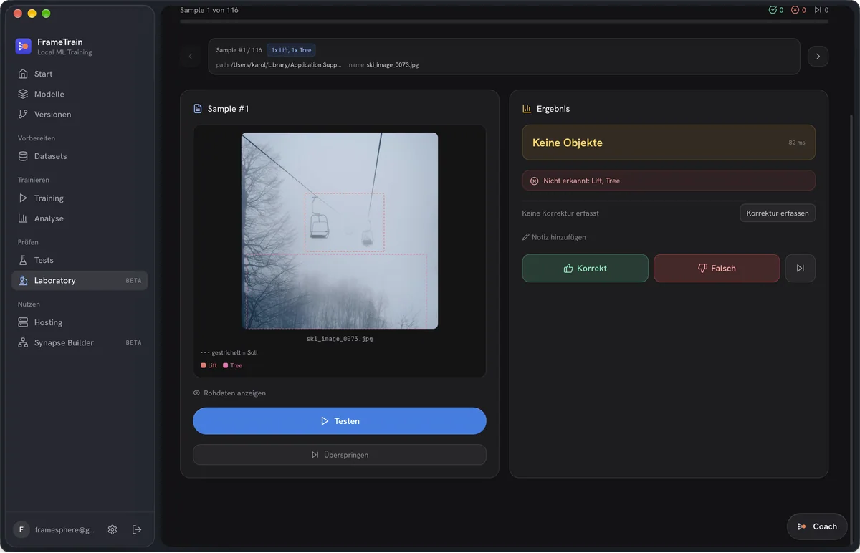Click the 1x Lift, 1x Tree tag
Screen dimensions: 860x553
[291, 50]
